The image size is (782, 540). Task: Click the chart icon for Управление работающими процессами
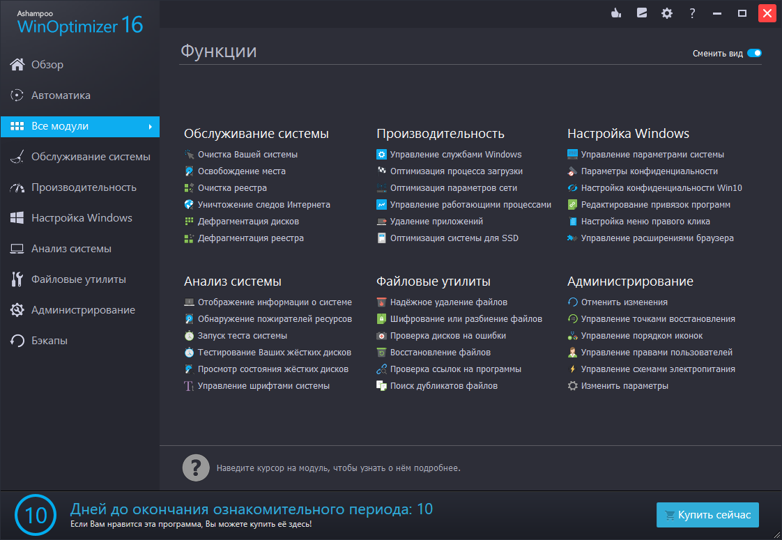pyautogui.click(x=381, y=204)
